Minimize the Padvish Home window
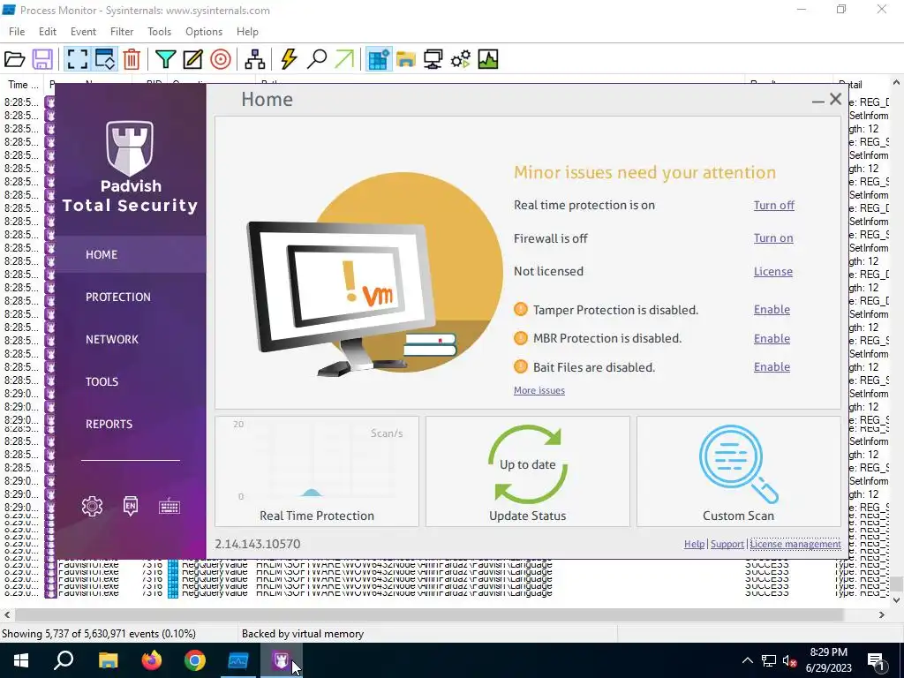The height and width of the screenshot is (678, 904). coord(817,101)
